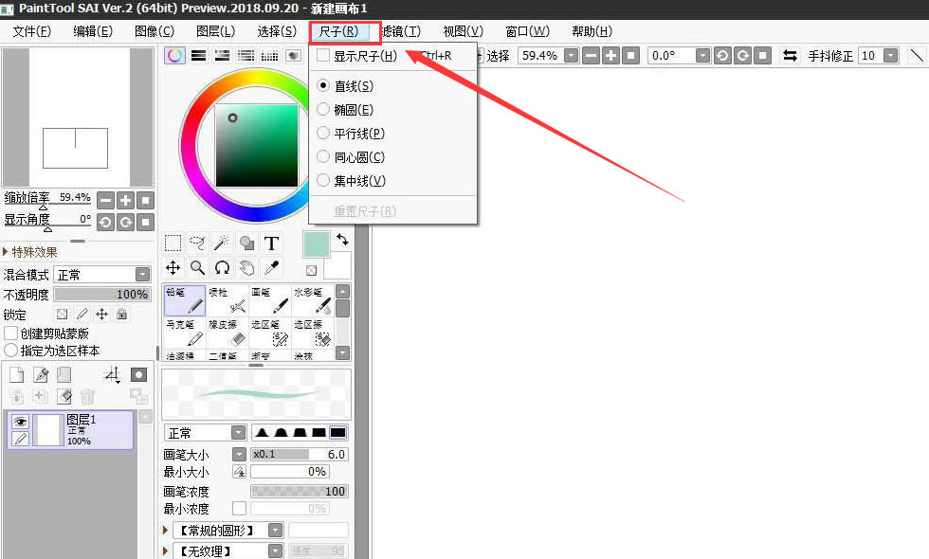The width and height of the screenshot is (929, 559).
Task: Choose the 喷枪 (airbrush) brush
Action: pyautogui.click(x=228, y=300)
